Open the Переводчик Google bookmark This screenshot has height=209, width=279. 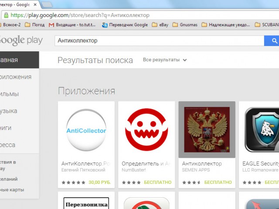click(125, 25)
